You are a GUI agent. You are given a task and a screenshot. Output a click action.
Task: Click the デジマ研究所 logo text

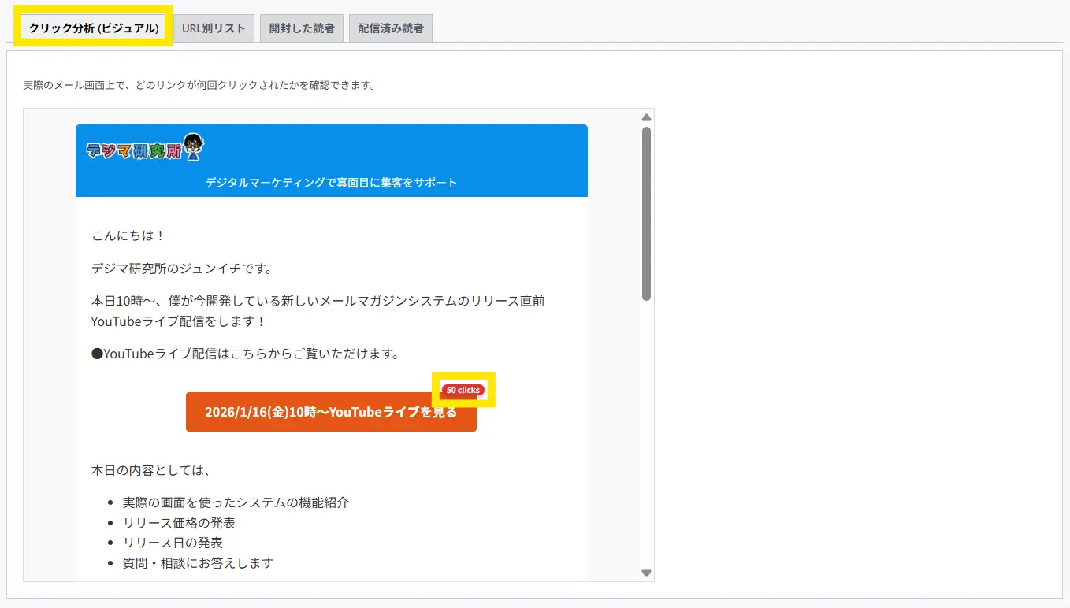click(134, 150)
